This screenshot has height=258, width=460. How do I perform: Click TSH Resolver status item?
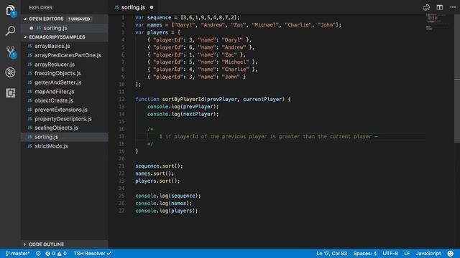92,253
